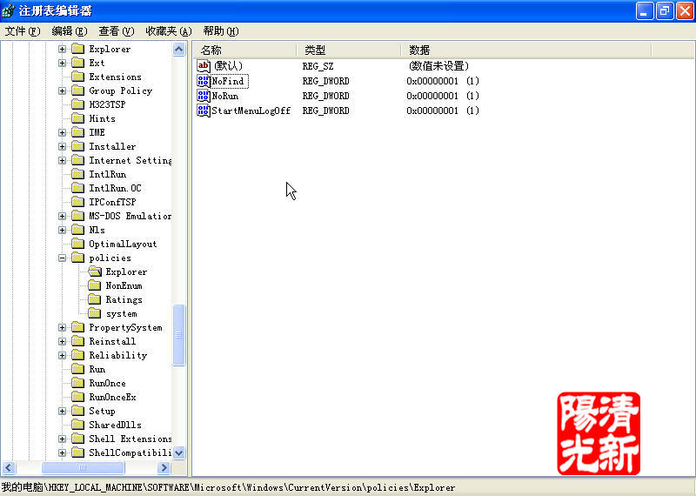Click the NoRun DWORD value icon
Screen dimensions: 696x496
tap(204, 96)
